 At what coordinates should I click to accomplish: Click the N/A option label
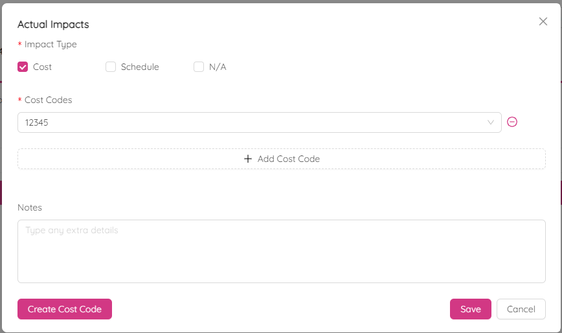pyautogui.click(x=218, y=67)
